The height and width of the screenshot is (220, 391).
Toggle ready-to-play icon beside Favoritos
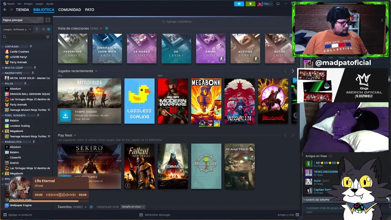click(x=91, y=207)
